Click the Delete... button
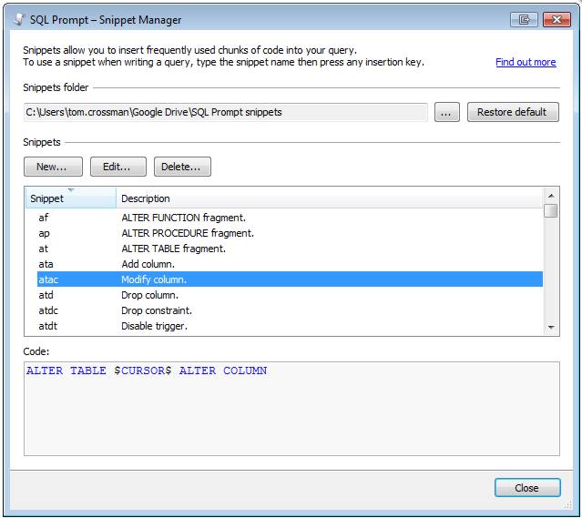This screenshot has width=582, height=518. [182, 167]
